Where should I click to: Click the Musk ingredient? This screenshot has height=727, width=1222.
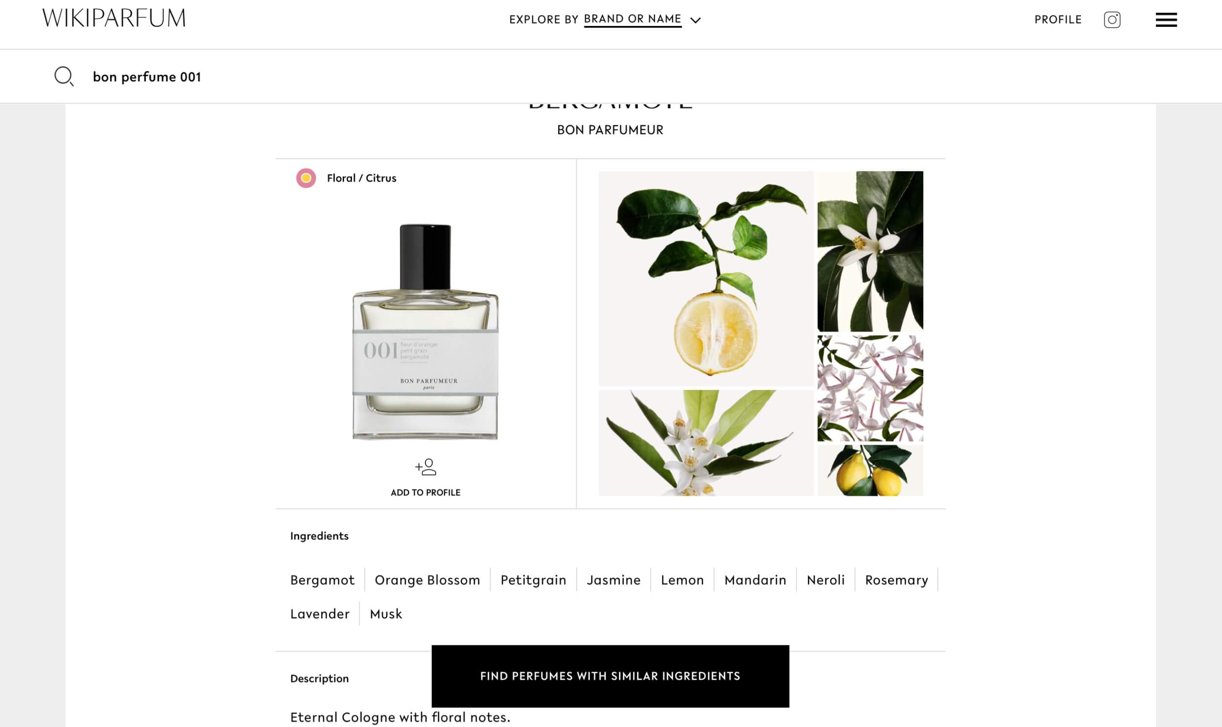[x=386, y=613]
